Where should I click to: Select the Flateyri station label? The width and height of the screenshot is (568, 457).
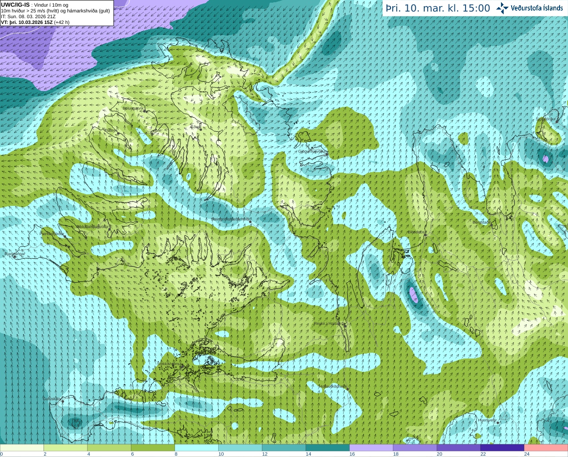110,130
